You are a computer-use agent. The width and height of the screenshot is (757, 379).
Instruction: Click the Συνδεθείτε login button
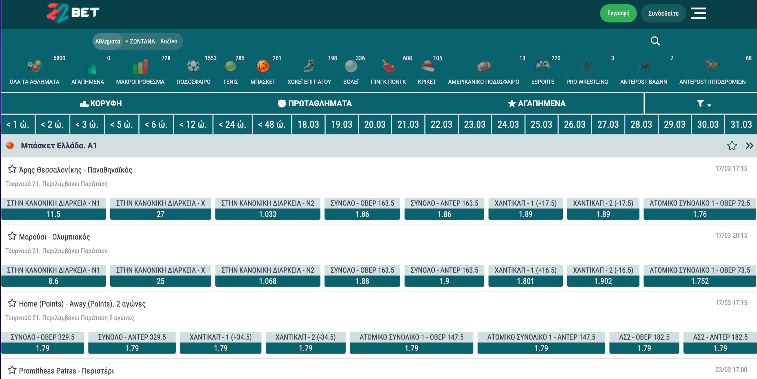click(x=663, y=13)
